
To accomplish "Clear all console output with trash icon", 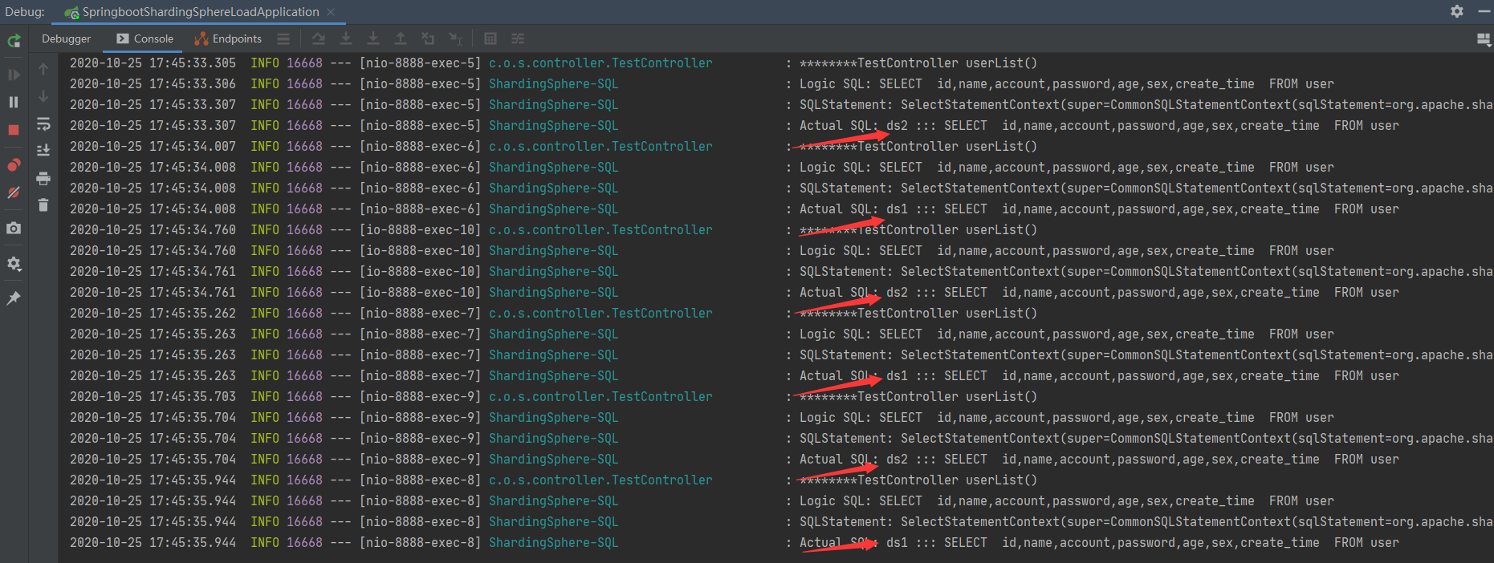I will [x=43, y=205].
